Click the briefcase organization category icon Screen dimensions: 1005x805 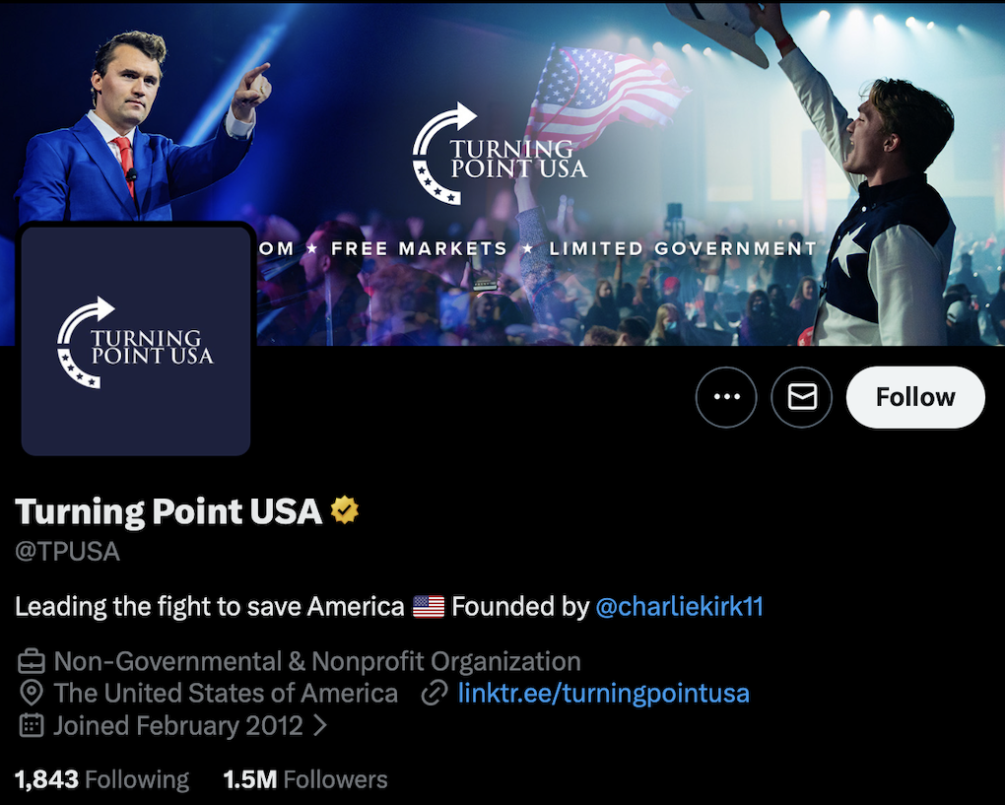(30, 661)
